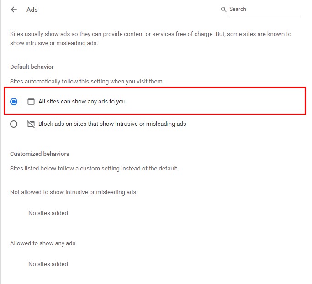Screen dimensions: 312x284
Task: Go back using the arrow next to Ads
Action: coord(14,10)
